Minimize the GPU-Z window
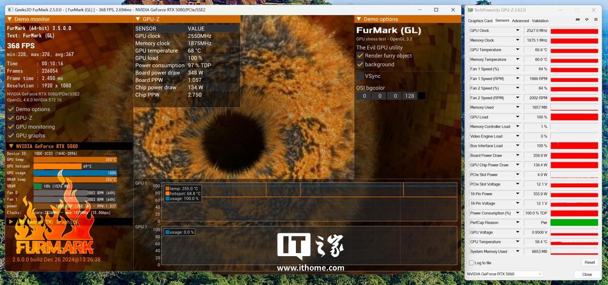This screenshot has width=608, height=285. [x=561, y=10]
